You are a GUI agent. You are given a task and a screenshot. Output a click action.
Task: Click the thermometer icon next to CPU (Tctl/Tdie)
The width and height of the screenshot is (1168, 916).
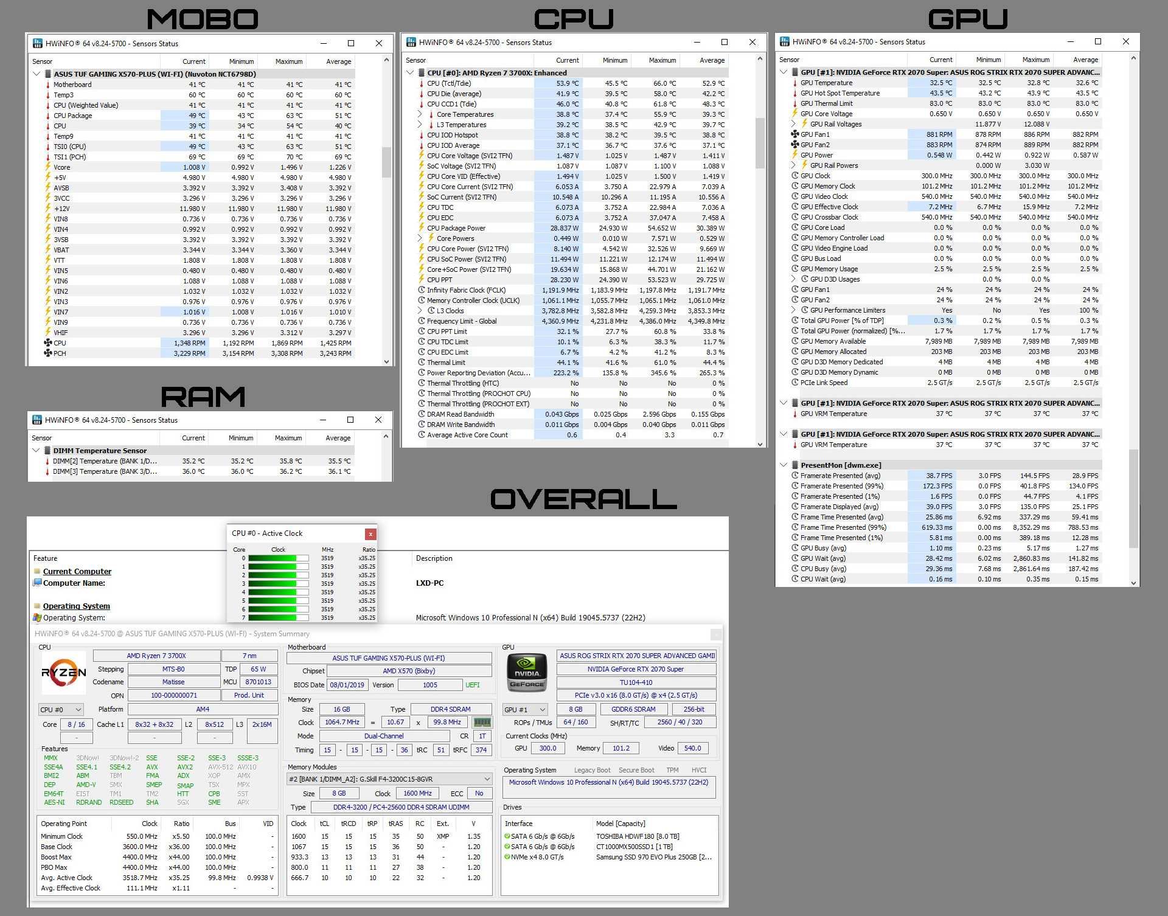[421, 83]
